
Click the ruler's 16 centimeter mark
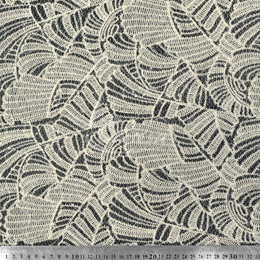122,256
